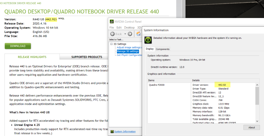The image size is (264, 136).
Task: Click the Home icon in Control Panel toolbar
Action: [x=139, y=34]
